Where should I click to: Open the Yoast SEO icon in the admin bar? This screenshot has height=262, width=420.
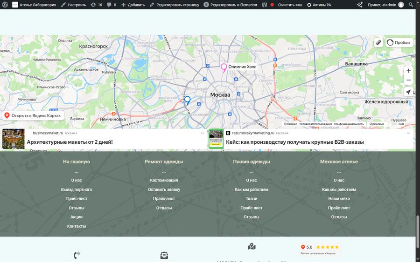click(x=265, y=5)
